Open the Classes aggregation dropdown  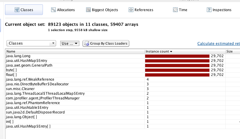[31, 43]
